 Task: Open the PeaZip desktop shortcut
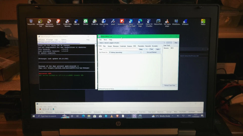pyautogui.click(x=203, y=22)
